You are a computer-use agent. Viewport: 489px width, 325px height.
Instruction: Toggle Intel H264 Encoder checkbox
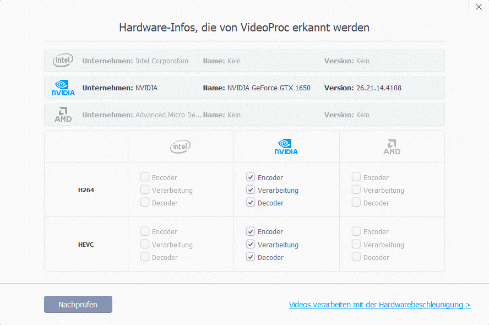(x=145, y=177)
